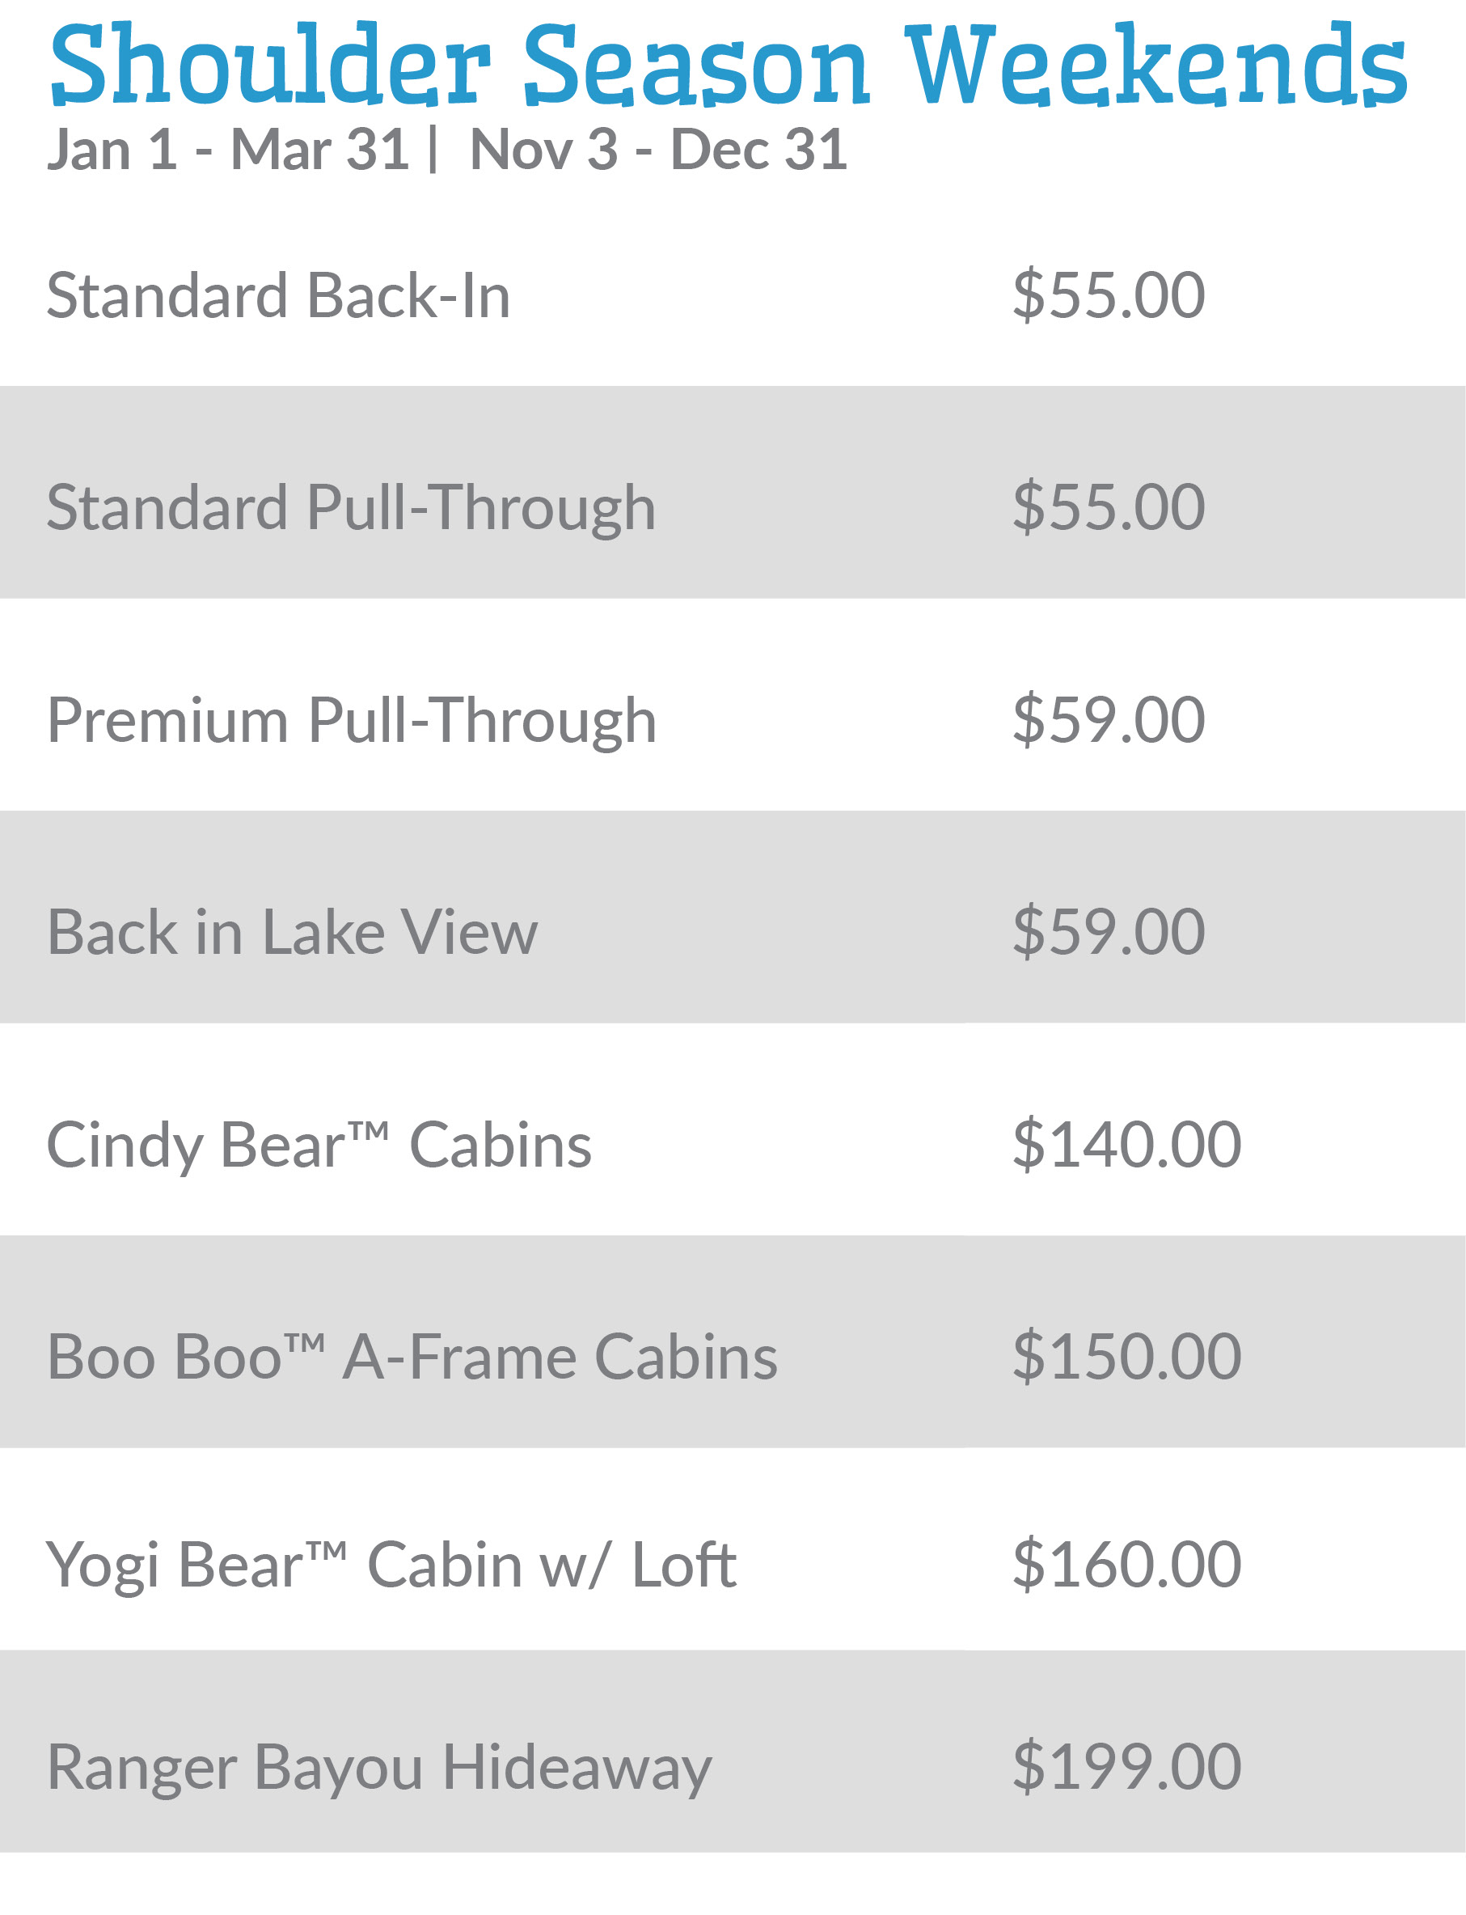Click the $199.00 Ranger Bayou Hideaway price

click(x=1126, y=1768)
